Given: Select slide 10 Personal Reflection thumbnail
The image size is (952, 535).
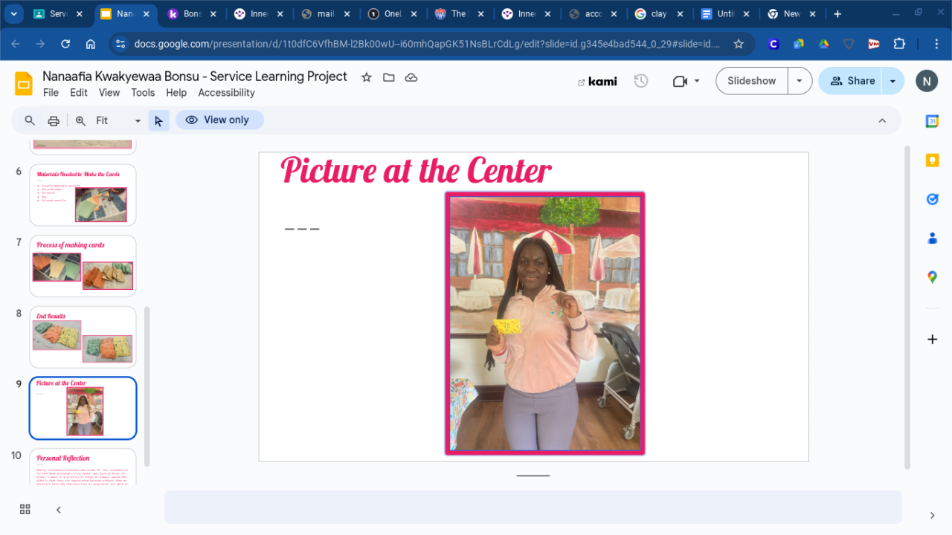Looking at the screenshot, I should coord(83,467).
